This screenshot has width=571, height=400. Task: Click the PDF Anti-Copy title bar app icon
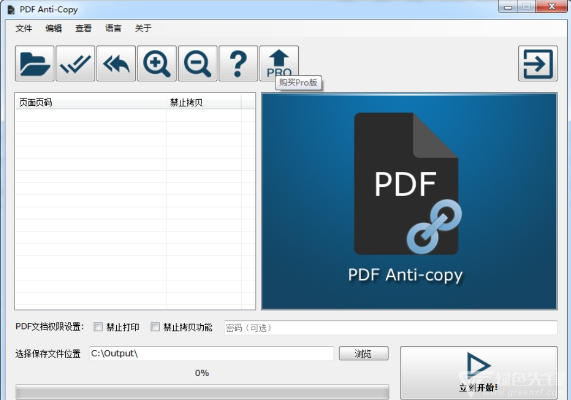pos(11,10)
